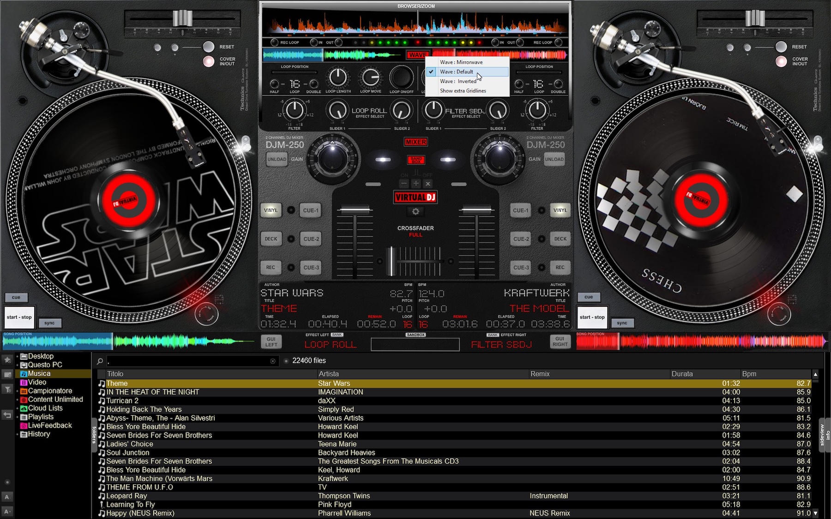Expand the History folder
Image resolution: width=831 pixels, height=519 pixels.
[18, 434]
